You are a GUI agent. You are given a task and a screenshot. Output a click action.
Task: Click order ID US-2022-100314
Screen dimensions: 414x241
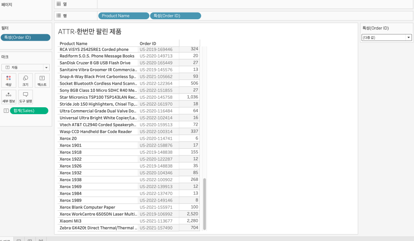(x=156, y=132)
